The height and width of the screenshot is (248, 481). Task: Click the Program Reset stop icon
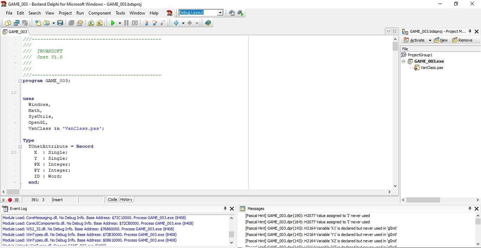pyautogui.click(x=135, y=23)
